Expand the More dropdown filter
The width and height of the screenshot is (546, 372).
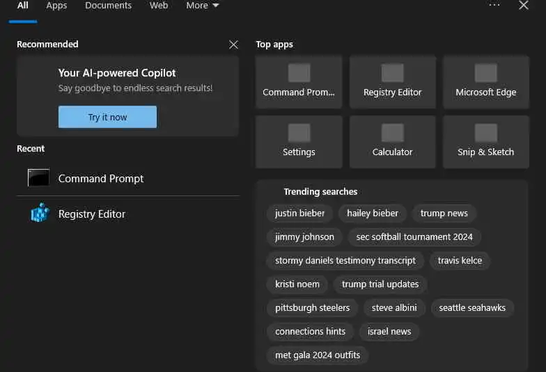[x=202, y=6]
